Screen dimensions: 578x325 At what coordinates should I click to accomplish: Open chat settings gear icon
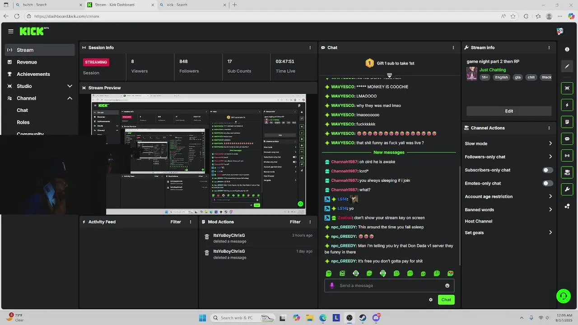click(x=430, y=300)
